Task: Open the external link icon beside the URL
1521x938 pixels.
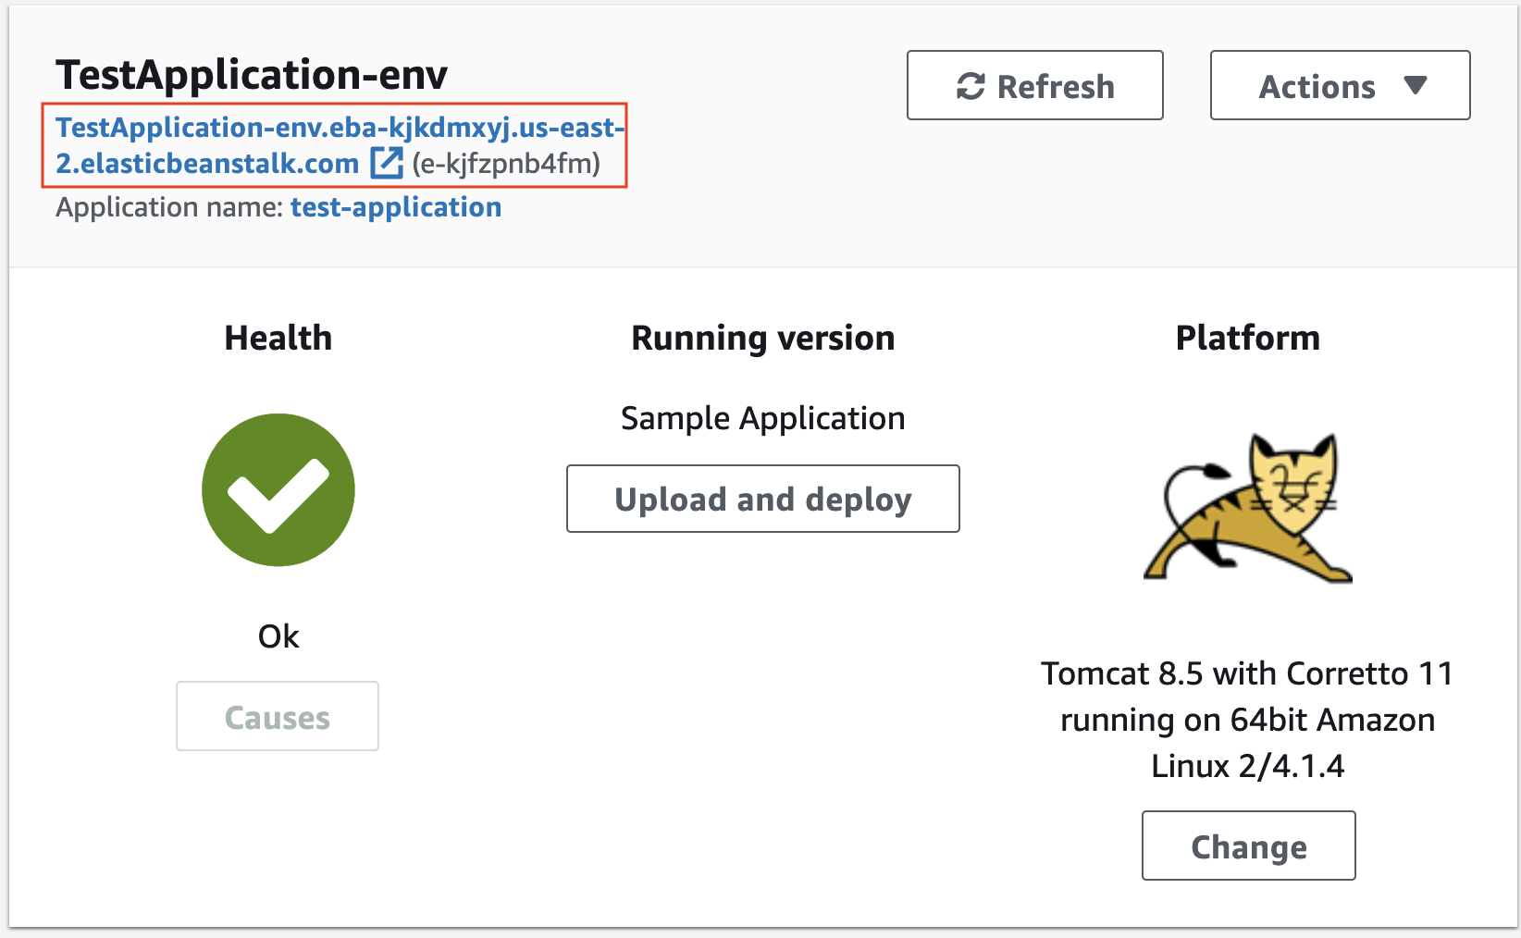Action: click(x=387, y=163)
